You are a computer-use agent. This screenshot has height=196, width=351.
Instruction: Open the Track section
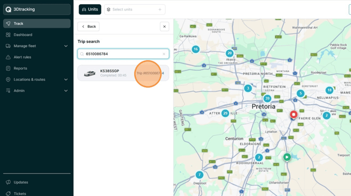37,24
